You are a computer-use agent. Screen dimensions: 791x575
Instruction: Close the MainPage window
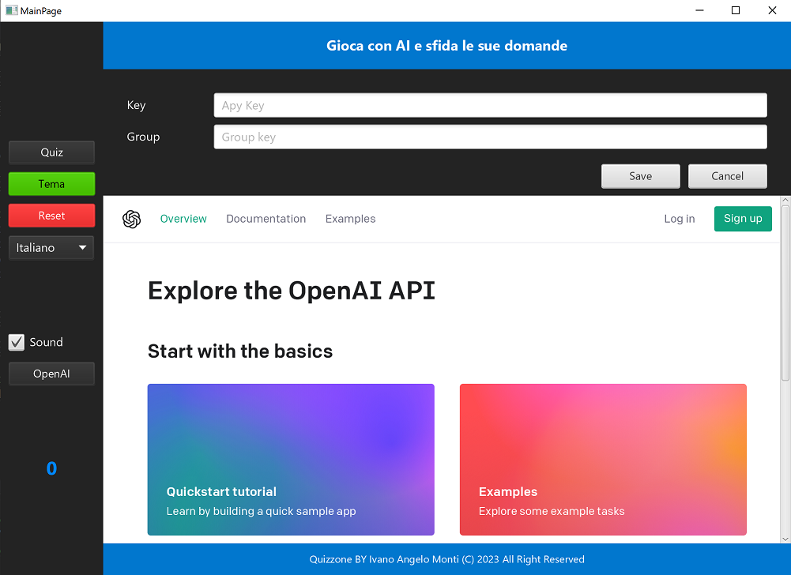pyautogui.click(x=772, y=10)
